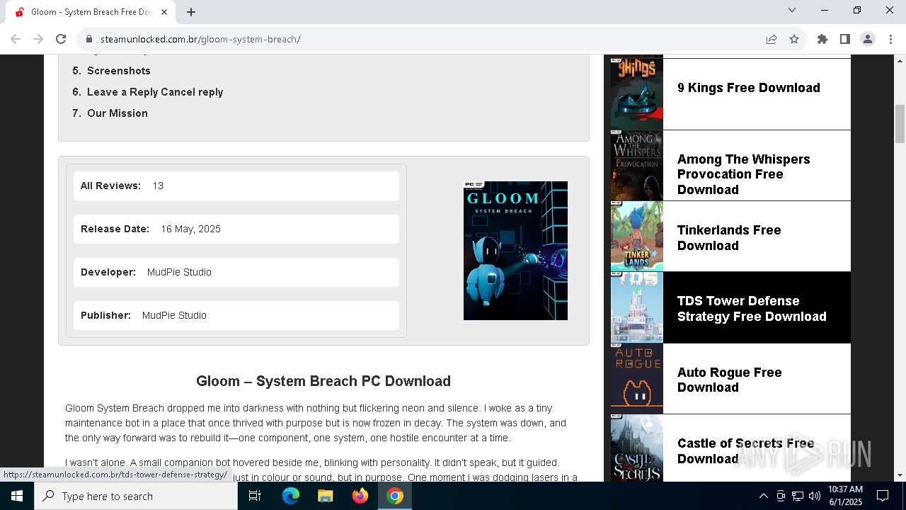Open the notification center icon
This screenshot has height=510, width=906.
coord(883,496)
